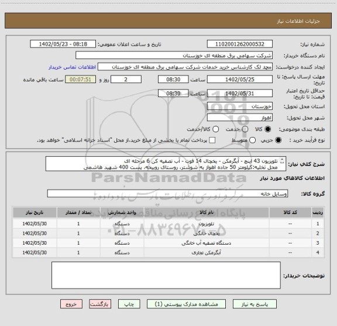The image size is (337, 326).
Task: Click the دستگاه تصفیه آب خانگی cell
Action: [207, 243]
